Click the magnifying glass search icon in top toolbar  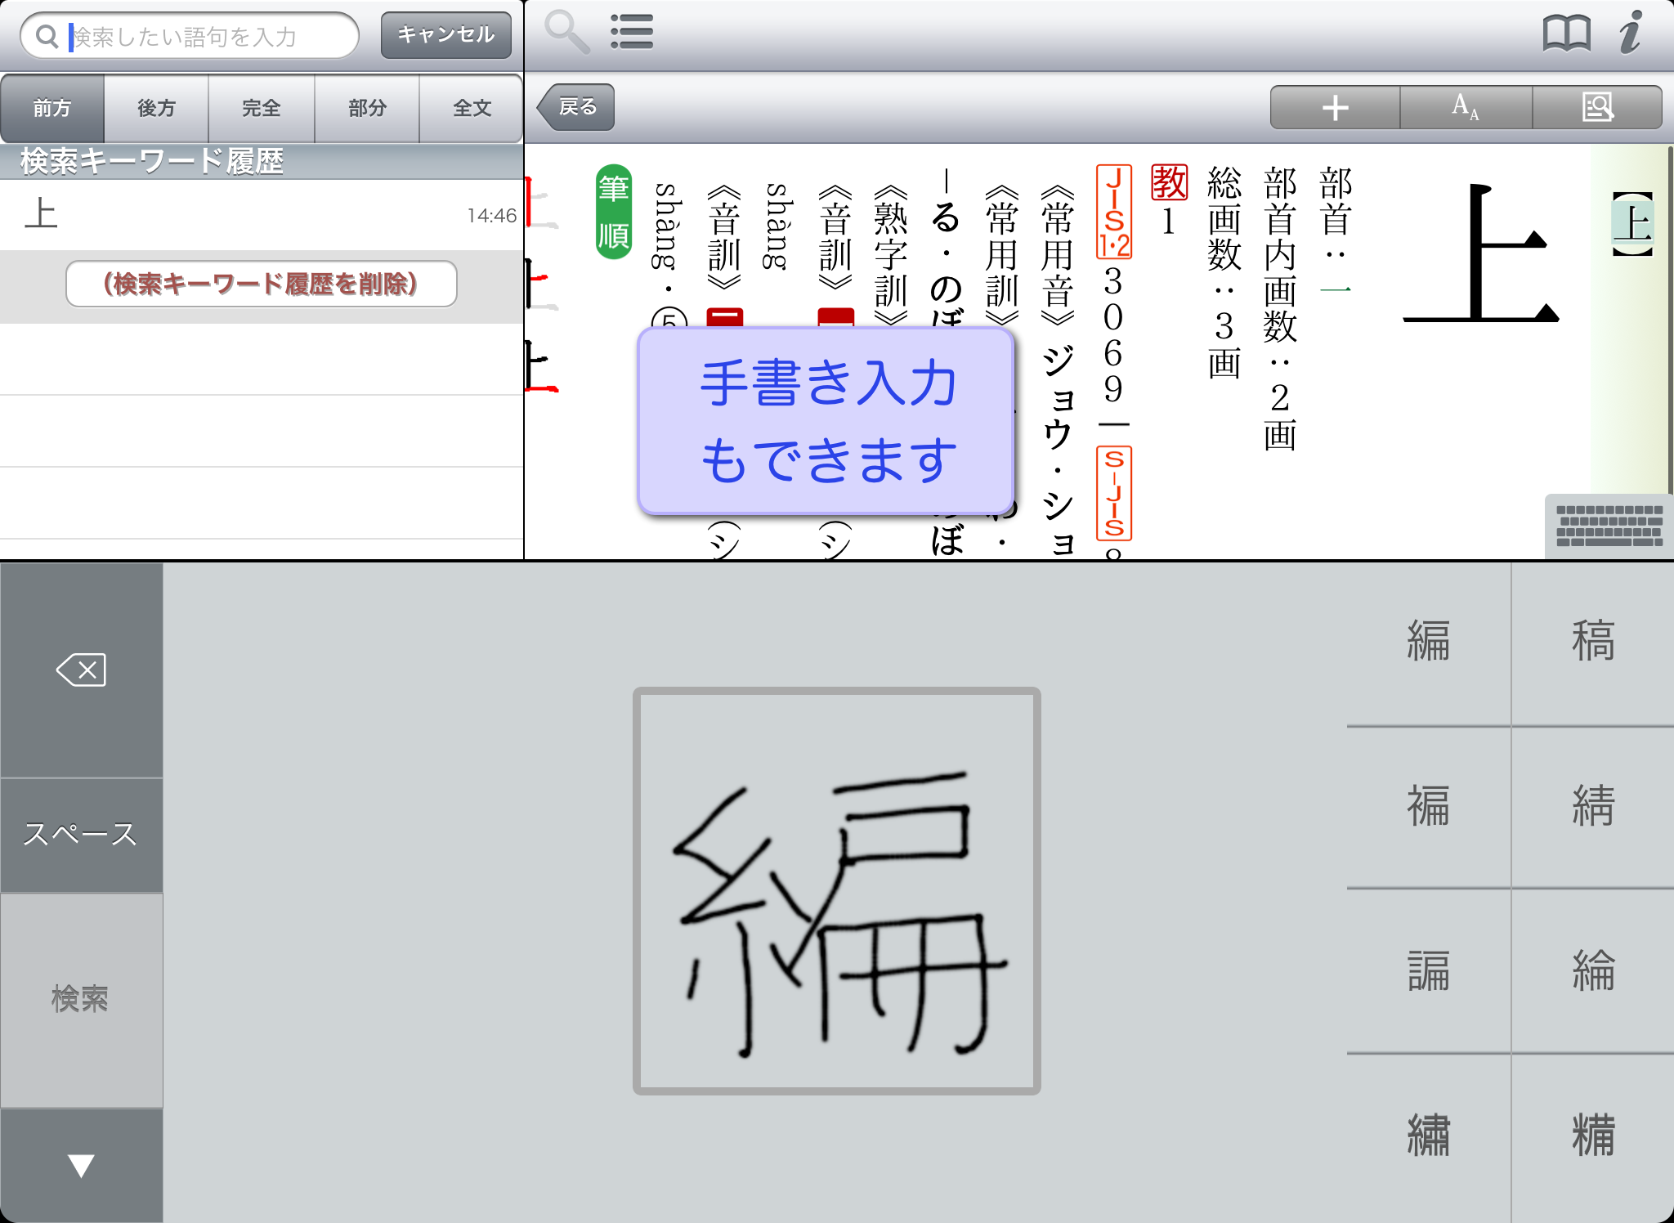[x=566, y=33]
